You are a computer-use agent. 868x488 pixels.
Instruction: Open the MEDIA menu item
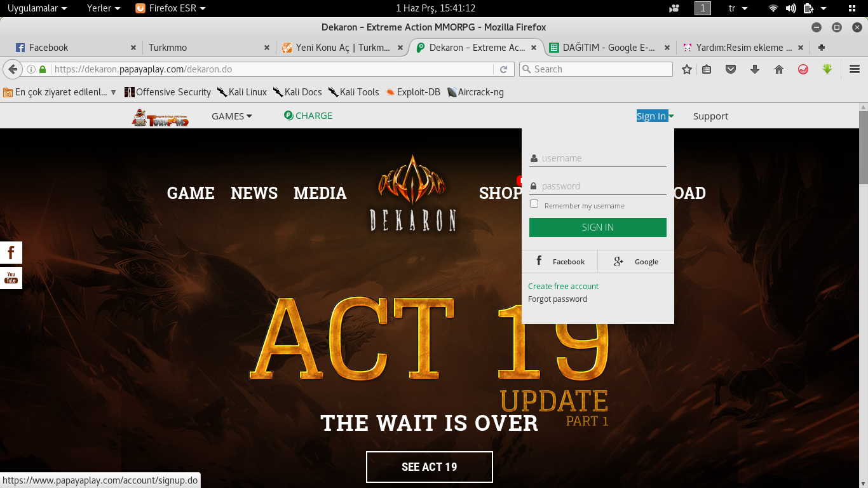[x=320, y=193]
